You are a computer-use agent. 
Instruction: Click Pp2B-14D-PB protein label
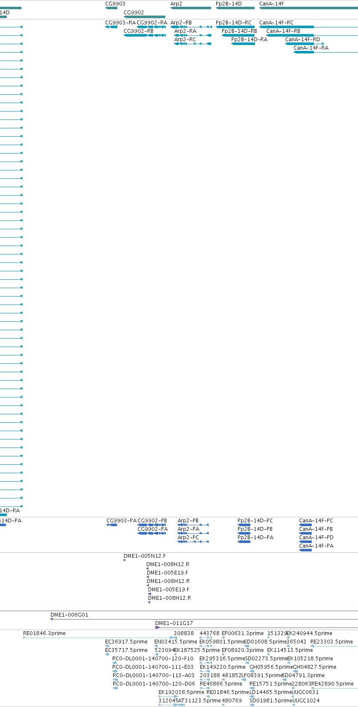point(255,529)
